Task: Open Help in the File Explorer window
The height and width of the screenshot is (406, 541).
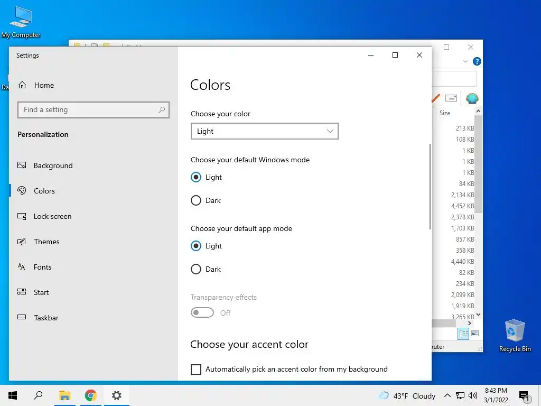Action: (x=477, y=61)
